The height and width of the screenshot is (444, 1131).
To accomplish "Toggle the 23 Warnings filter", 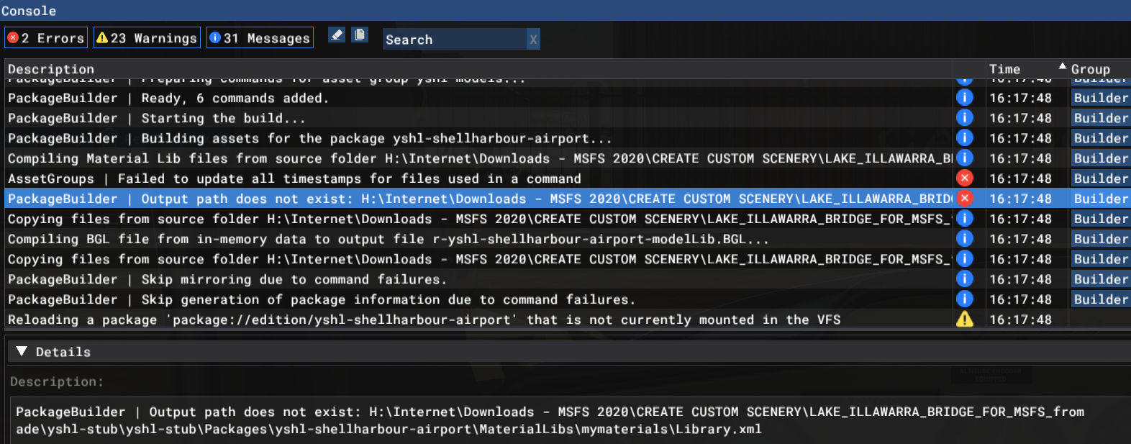I will point(147,38).
